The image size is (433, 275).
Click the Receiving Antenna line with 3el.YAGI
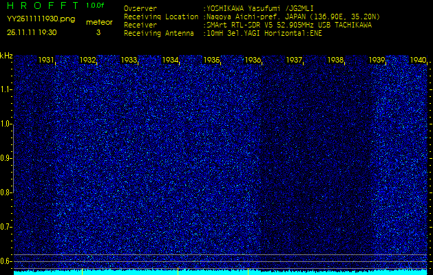(x=223, y=34)
